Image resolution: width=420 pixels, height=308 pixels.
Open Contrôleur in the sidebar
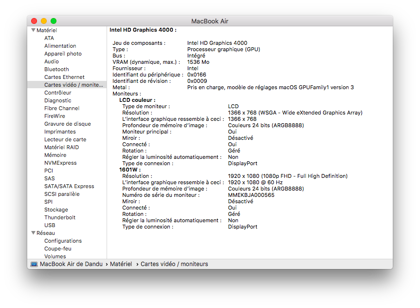click(58, 93)
